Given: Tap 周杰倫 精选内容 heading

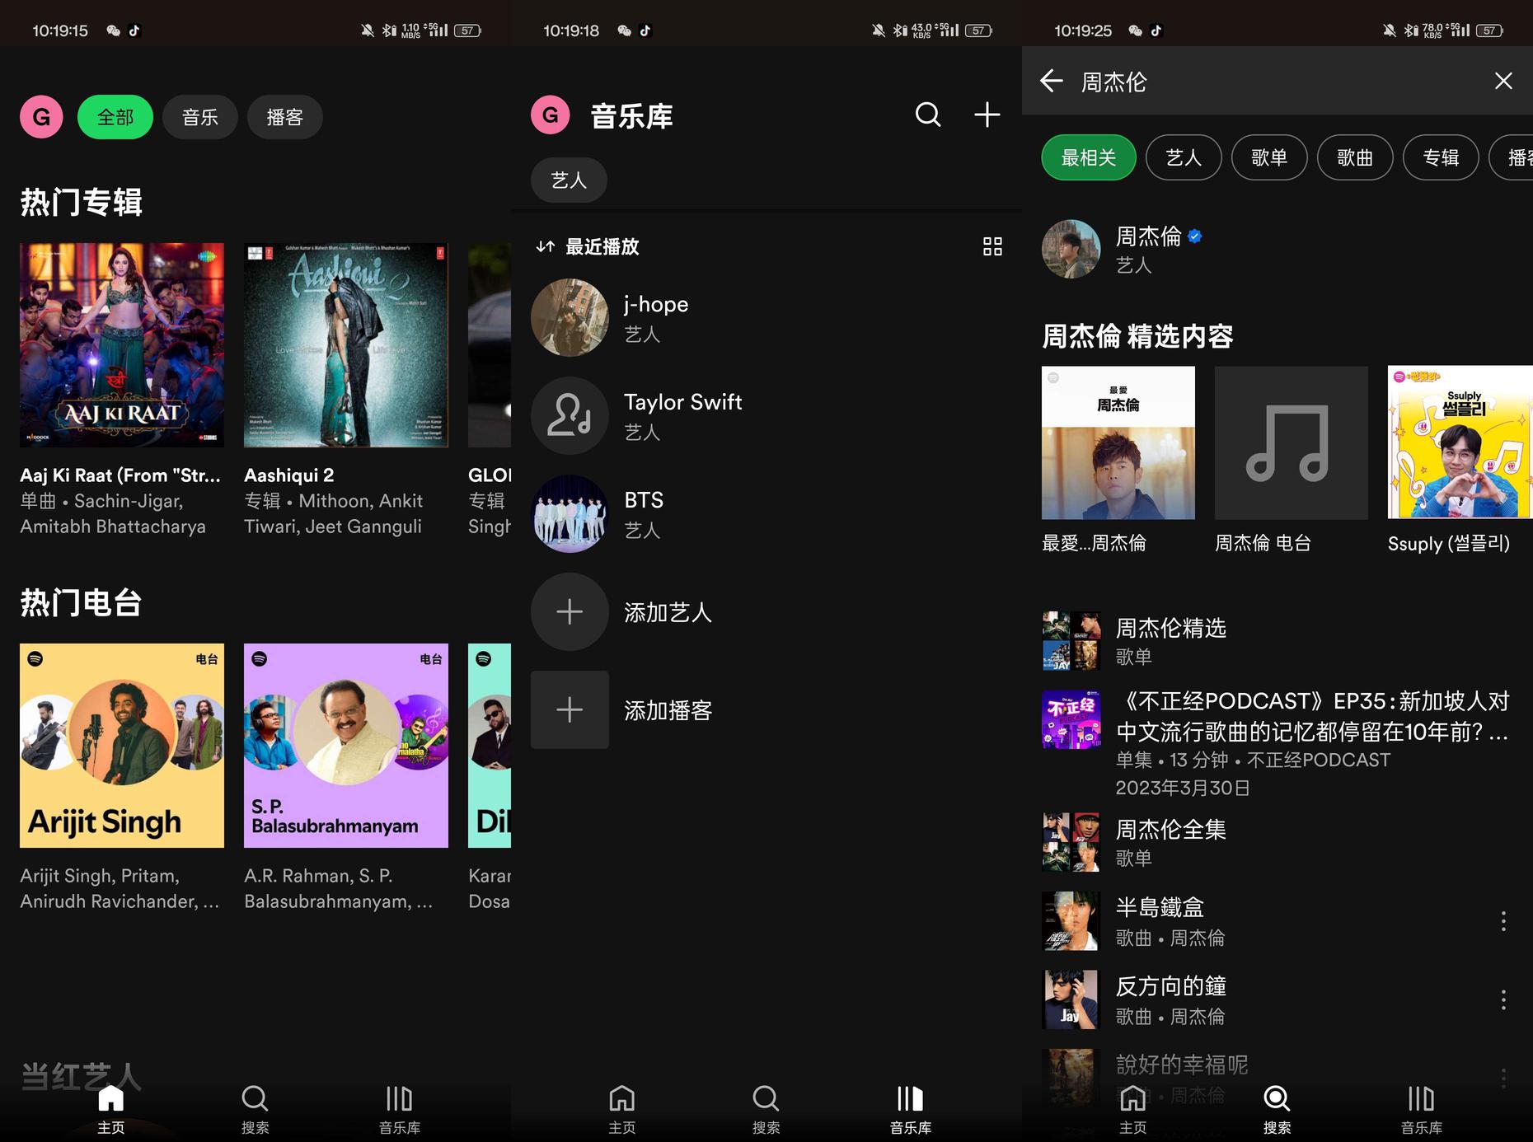Looking at the screenshot, I should (1137, 335).
